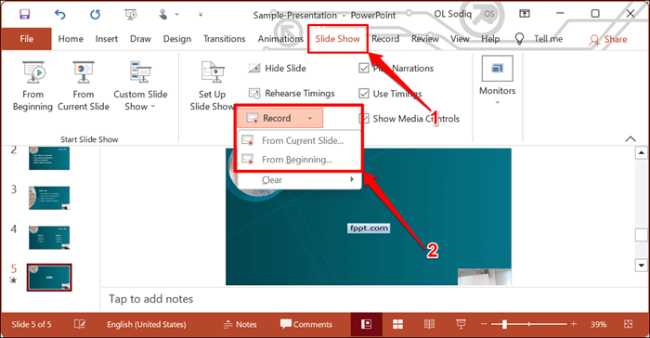This screenshot has width=650, height=338.
Task: Start slideshow From Beginning icon
Action: click(33, 71)
